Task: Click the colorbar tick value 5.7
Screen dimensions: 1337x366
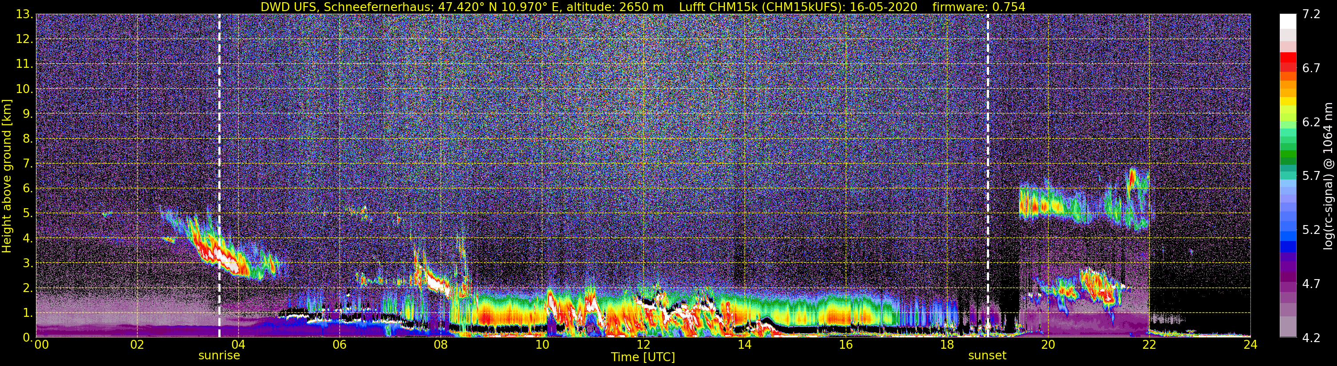Action: (x=1311, y=176)
